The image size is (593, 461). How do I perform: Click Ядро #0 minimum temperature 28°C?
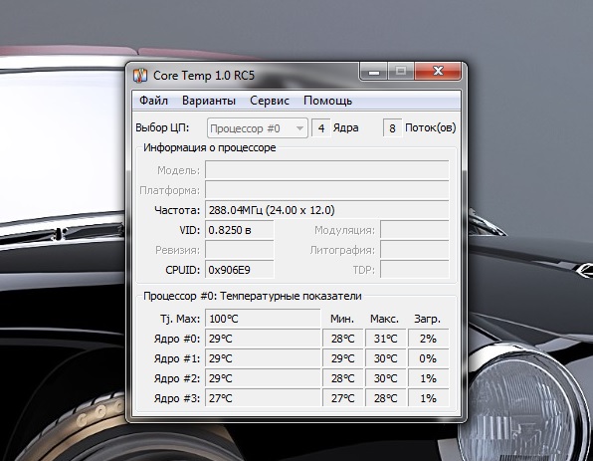[343, 339]
